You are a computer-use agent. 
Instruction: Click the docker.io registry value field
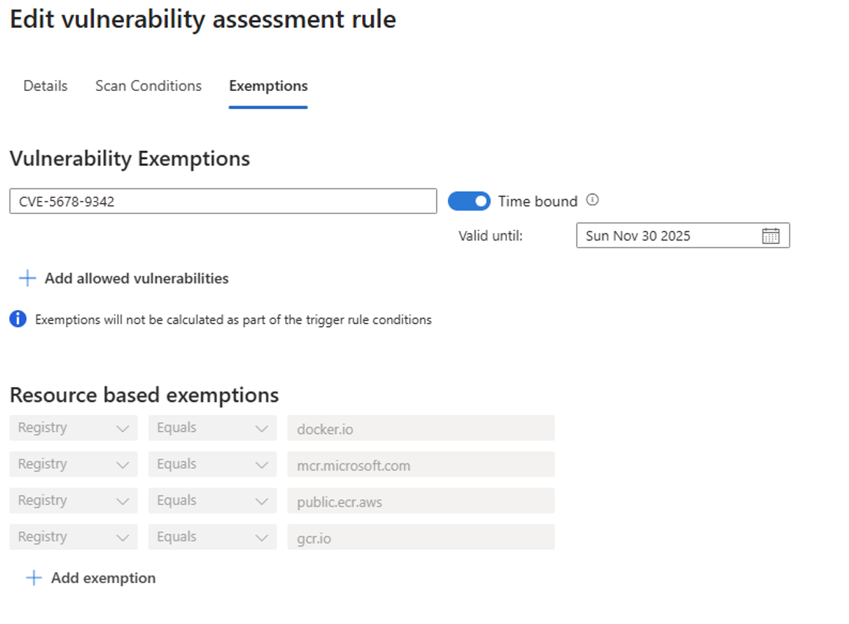coord(421,428)
